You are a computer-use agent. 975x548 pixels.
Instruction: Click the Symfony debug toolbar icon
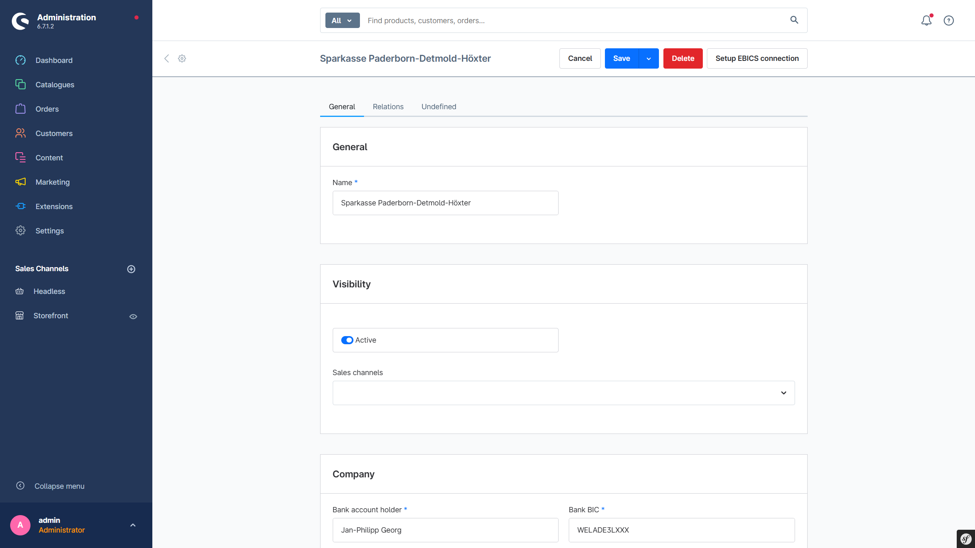point(966,539)
